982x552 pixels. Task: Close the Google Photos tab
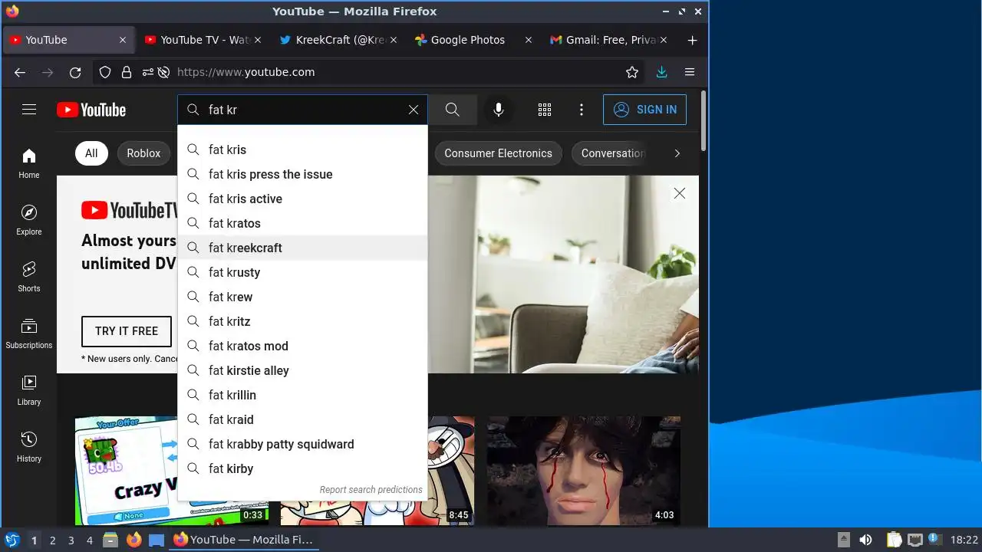[528, 40]
